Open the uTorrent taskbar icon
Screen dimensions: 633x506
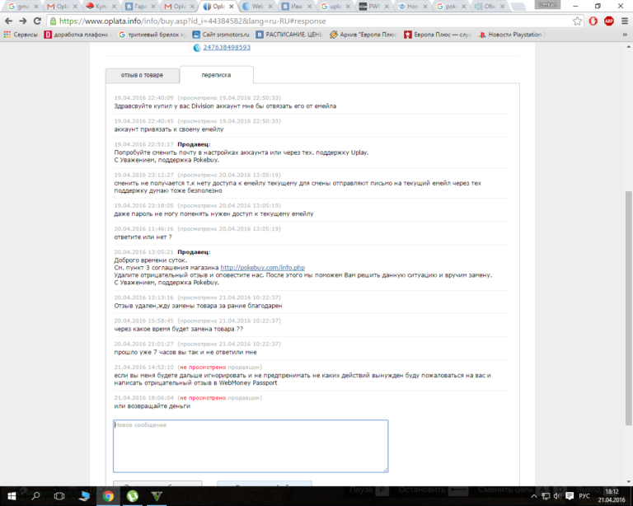click(133, 496)
